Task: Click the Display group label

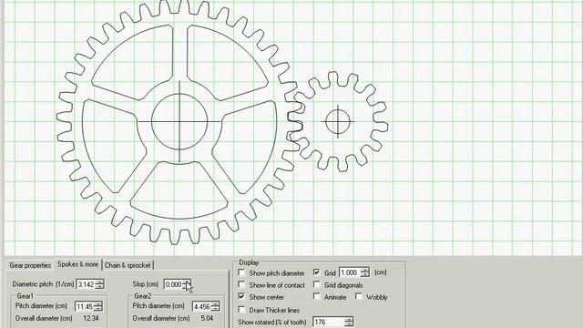Action: (249, 262)
